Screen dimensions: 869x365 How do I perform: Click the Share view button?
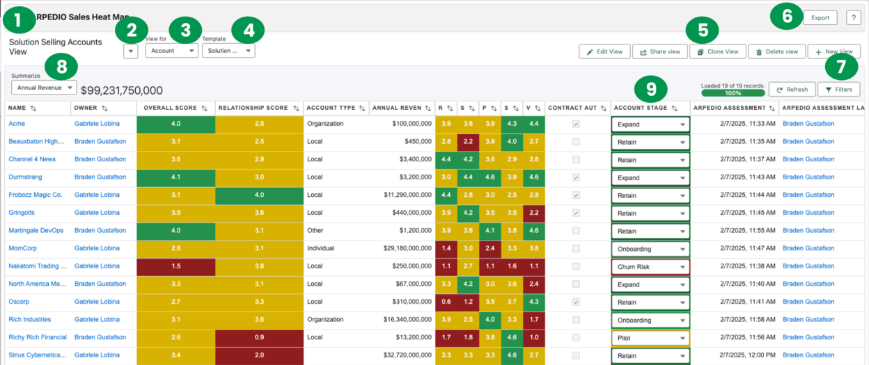pos(660,51)
